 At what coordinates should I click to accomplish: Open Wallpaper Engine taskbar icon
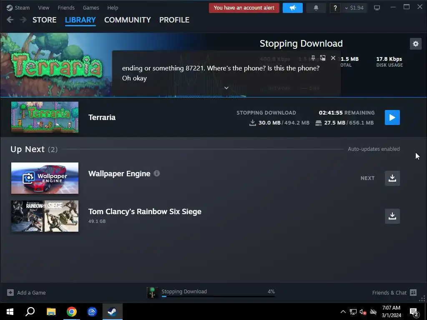[92, 312]
